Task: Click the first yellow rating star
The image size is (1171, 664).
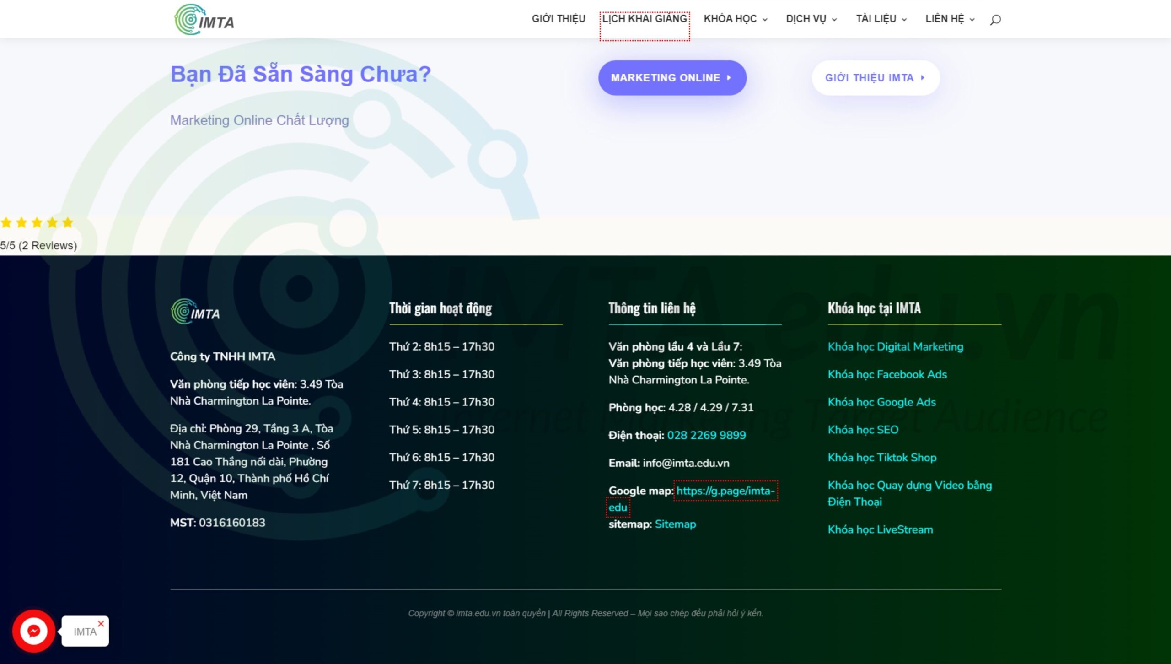Action: click(6, 222)
